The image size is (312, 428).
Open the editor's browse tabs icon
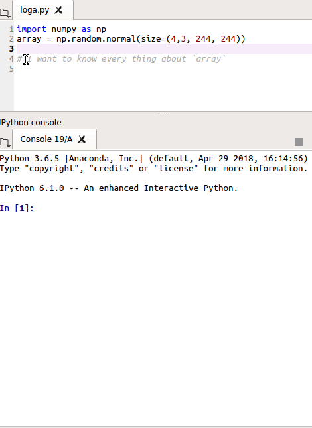pos(5,13)
